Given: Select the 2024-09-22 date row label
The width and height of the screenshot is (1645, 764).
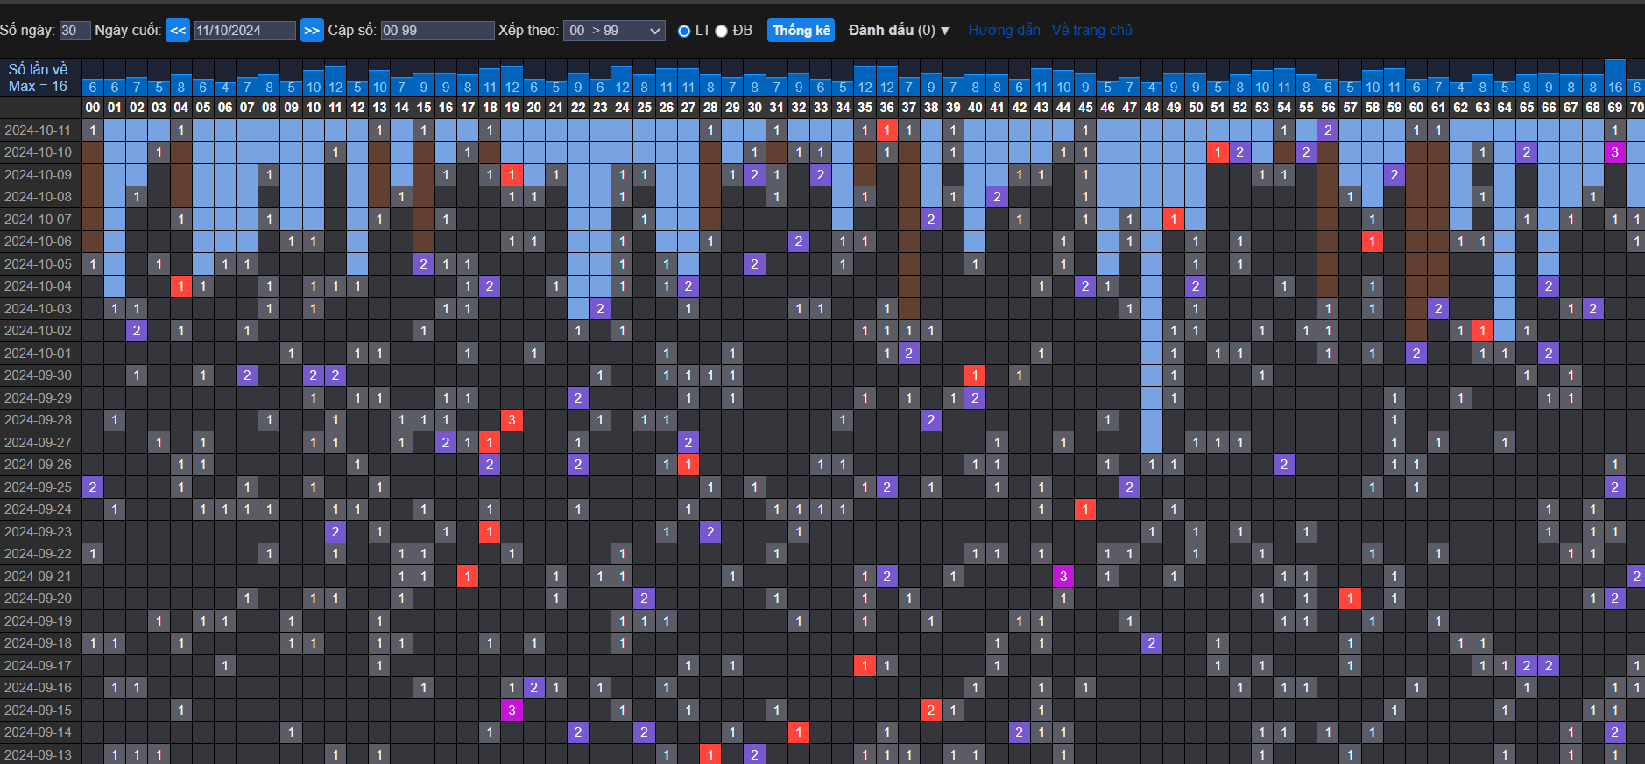Looking at the screenshot, I should 38,554.
